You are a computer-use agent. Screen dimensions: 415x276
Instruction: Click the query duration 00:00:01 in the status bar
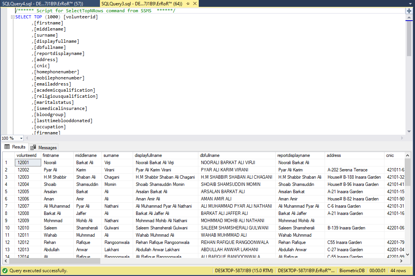[378, 270]
